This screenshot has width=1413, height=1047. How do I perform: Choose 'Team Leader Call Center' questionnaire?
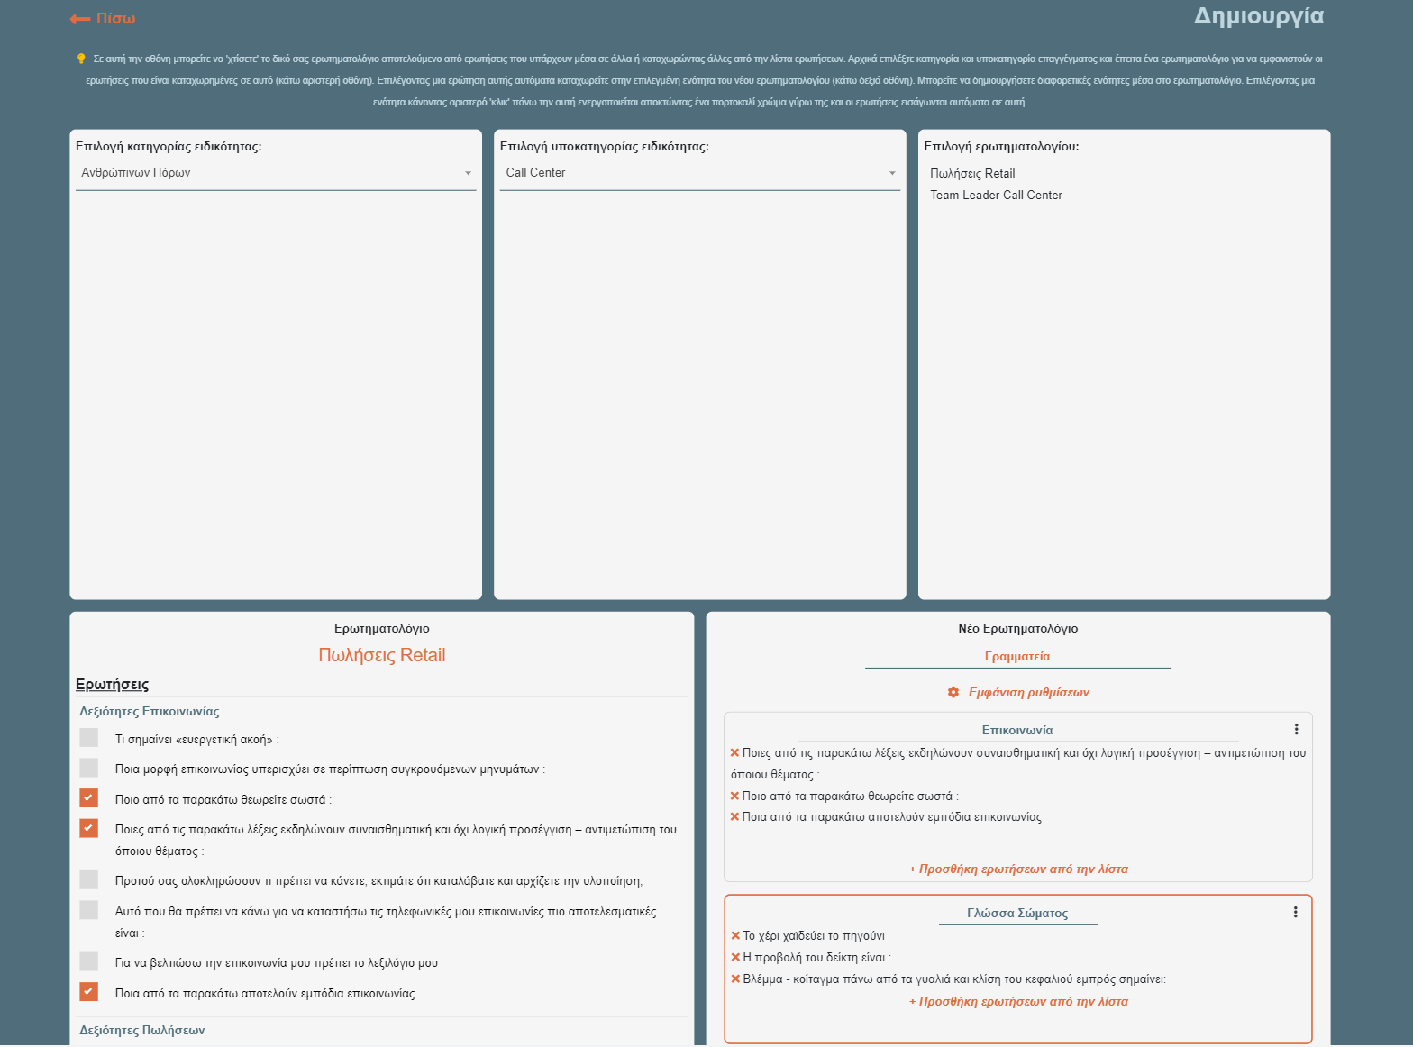[996, 195]
